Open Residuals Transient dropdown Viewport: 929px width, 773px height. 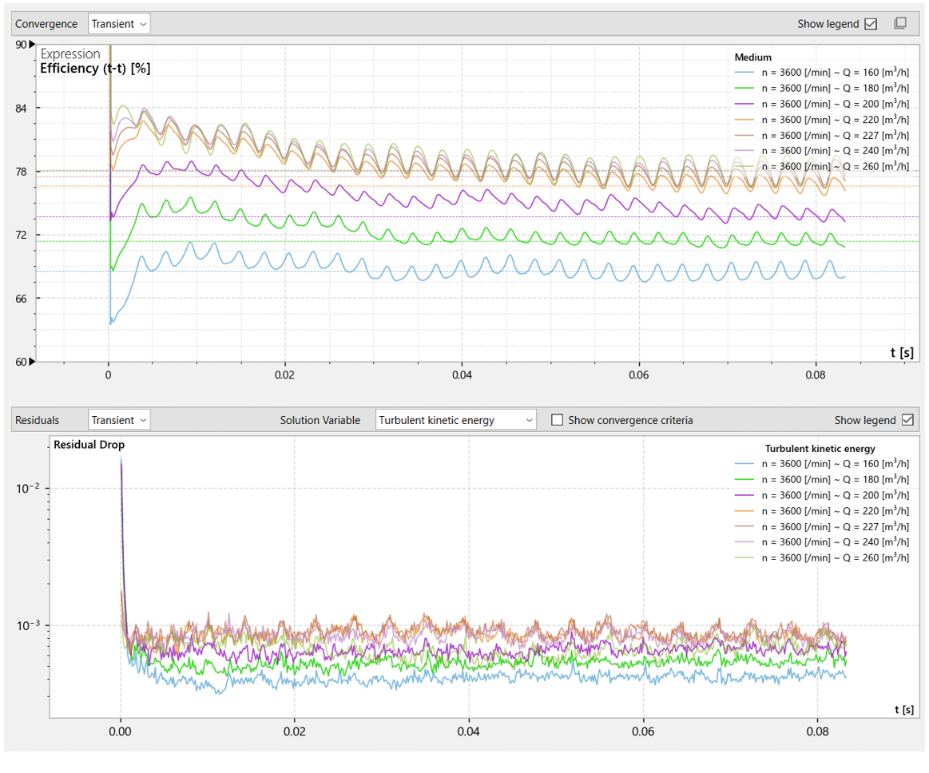pos(119,420)
